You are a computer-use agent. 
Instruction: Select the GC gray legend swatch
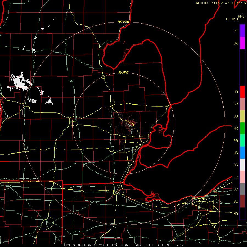[242, 189]
